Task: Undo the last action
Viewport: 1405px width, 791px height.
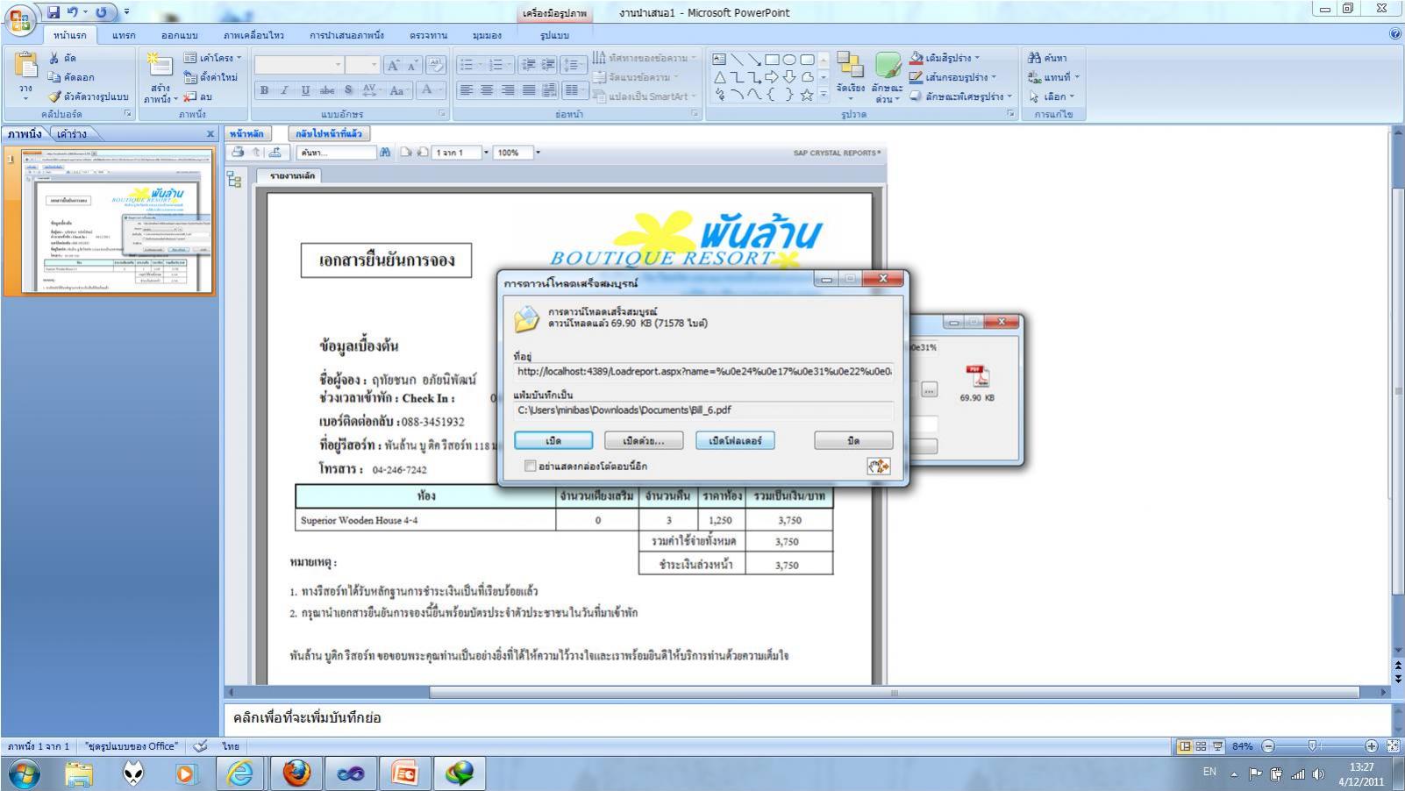Action: click(75, 12)
